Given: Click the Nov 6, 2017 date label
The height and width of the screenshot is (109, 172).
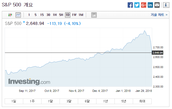Looking at the screenshot, I should tap(76, 91).
